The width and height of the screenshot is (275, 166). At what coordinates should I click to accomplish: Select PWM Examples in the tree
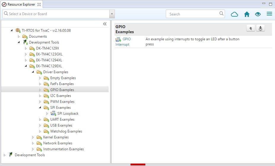(x=62, y=102)
